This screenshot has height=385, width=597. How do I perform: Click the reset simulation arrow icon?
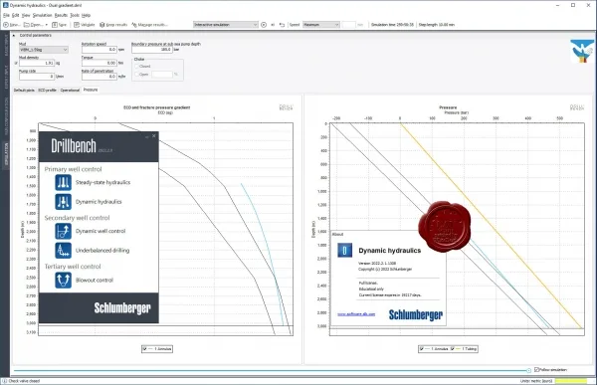click(282, 25)
